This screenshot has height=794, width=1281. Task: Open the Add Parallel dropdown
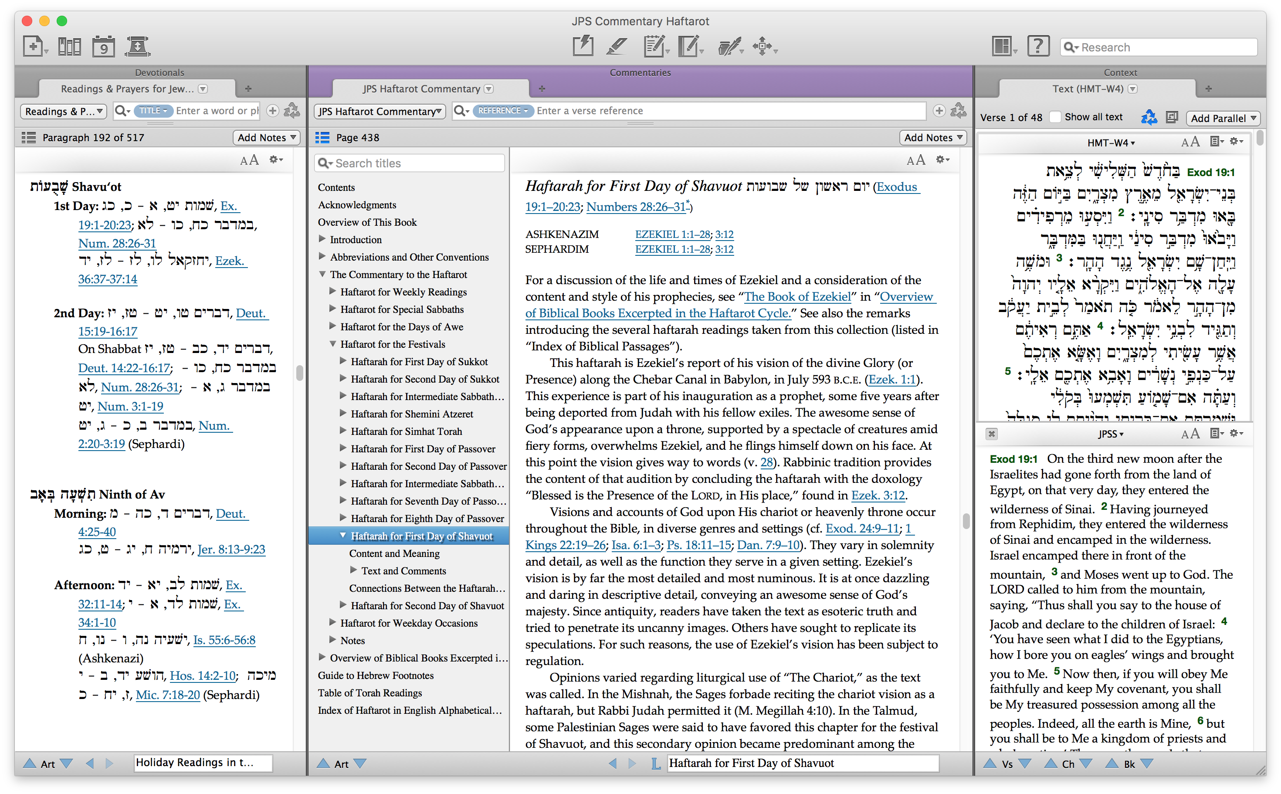click(1223, 118)
